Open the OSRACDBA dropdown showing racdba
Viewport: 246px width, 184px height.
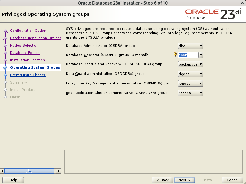[x=191, y=93]
